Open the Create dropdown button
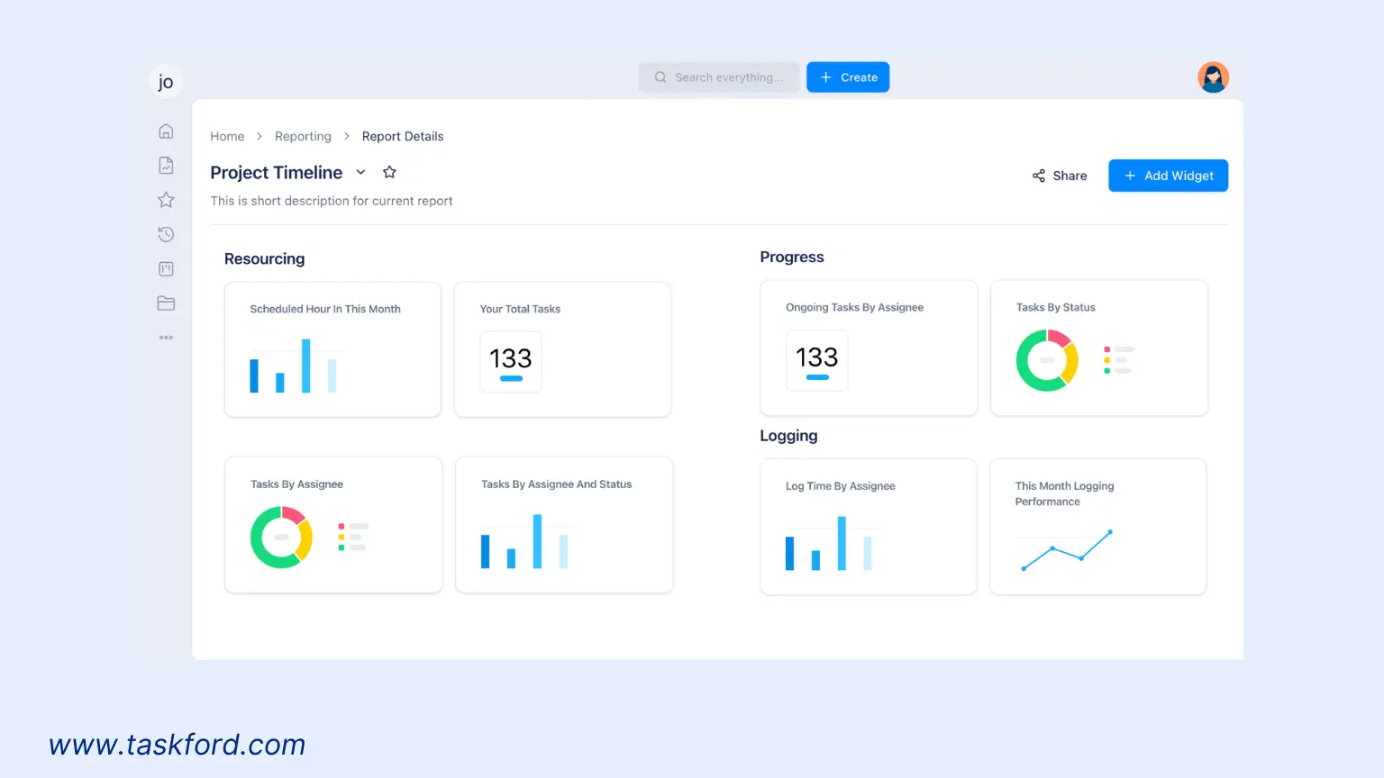Viewport: 1384px width, 778px height. [847, 77]
